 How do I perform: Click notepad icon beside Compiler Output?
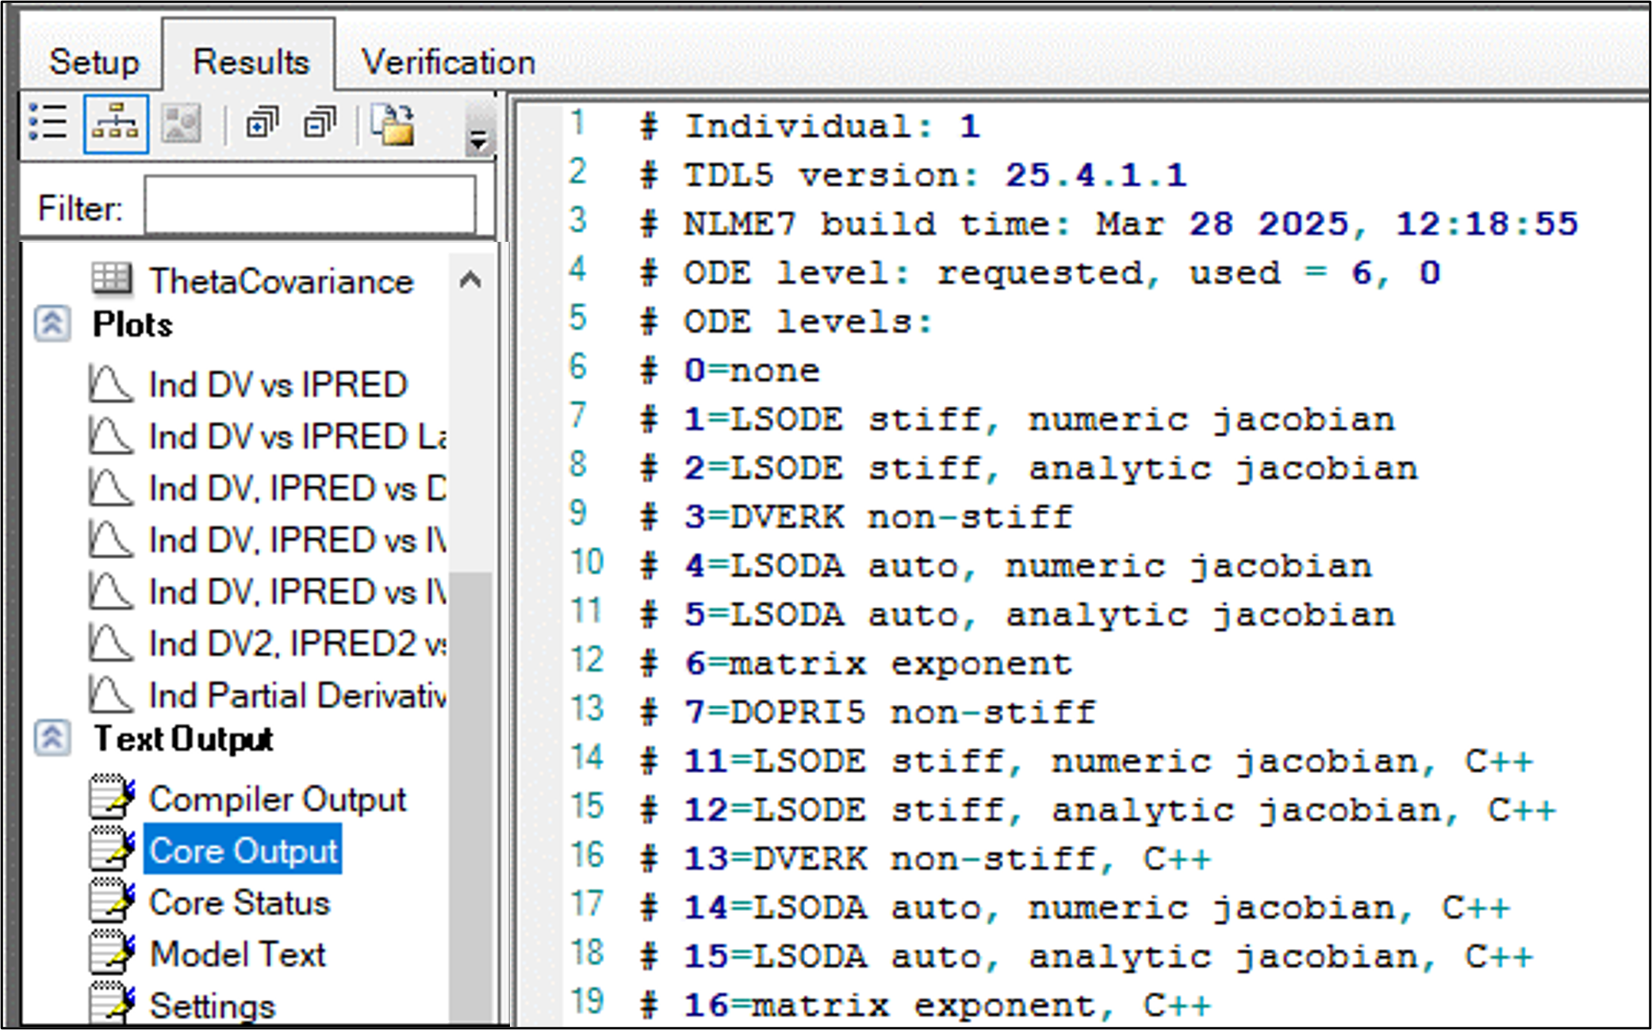click(111, 797)
